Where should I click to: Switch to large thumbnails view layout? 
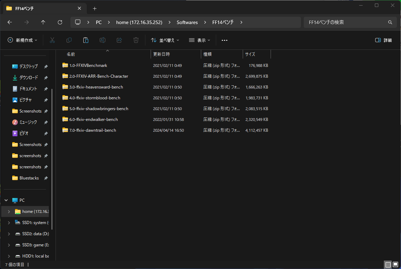point(395,265)
